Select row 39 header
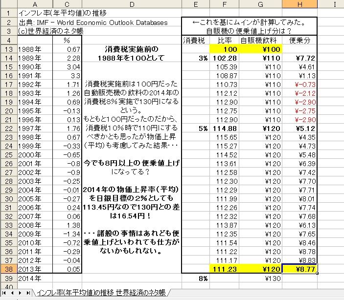344x300 pixels. [x=8, y=279]
